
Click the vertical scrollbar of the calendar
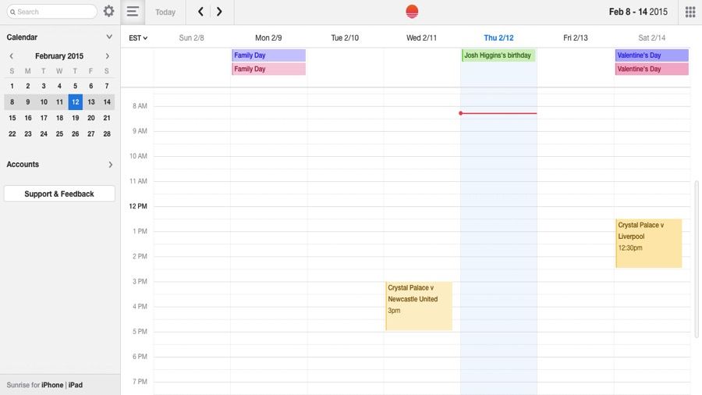[697, 258]
